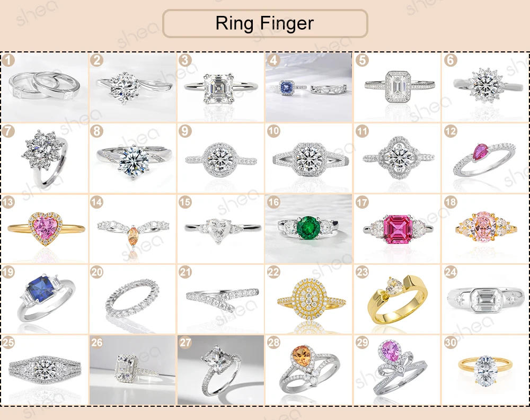This screenshot has width=530, height=420.
Task: Select ring 28 orange pear stone ring
Action: (x=308, y=370)
